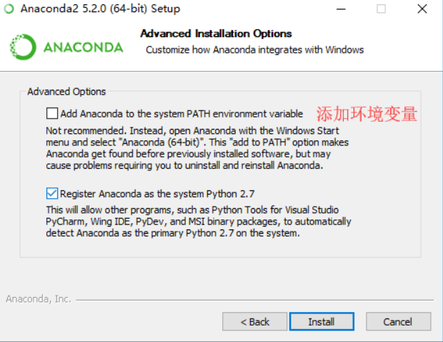
Task: Close the Anaconda2 setup window
Action: pyautogui.click(x=422, y=9)
